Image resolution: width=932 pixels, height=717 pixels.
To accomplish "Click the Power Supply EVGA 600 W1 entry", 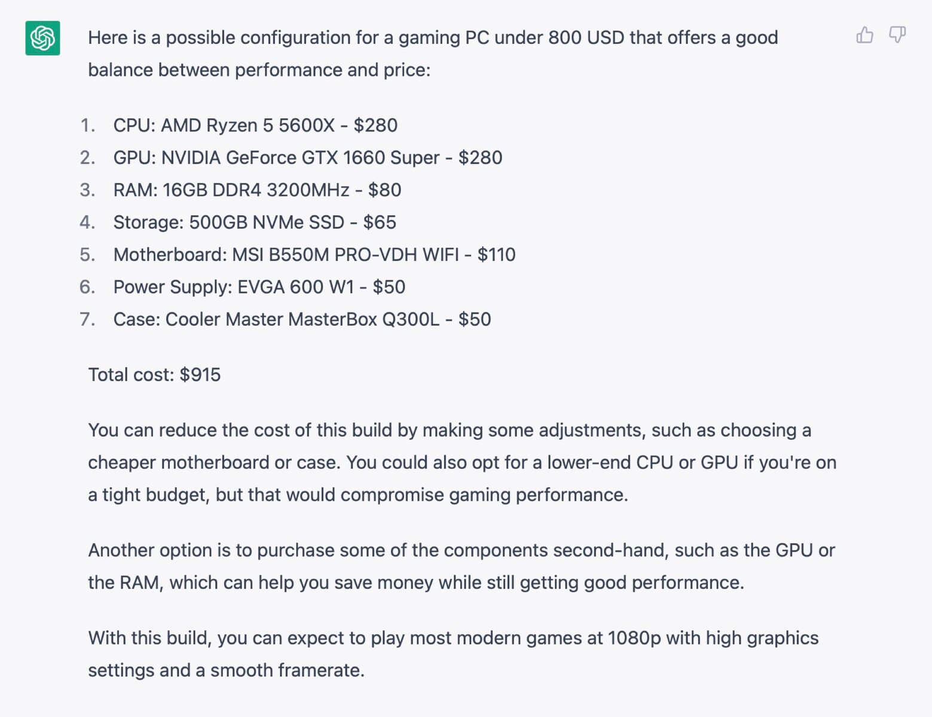I will (x=259, y=287).
